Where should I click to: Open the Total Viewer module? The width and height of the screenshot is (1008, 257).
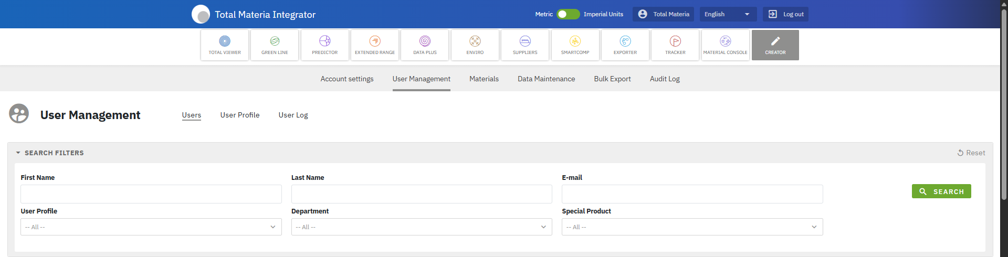point(225,45)
